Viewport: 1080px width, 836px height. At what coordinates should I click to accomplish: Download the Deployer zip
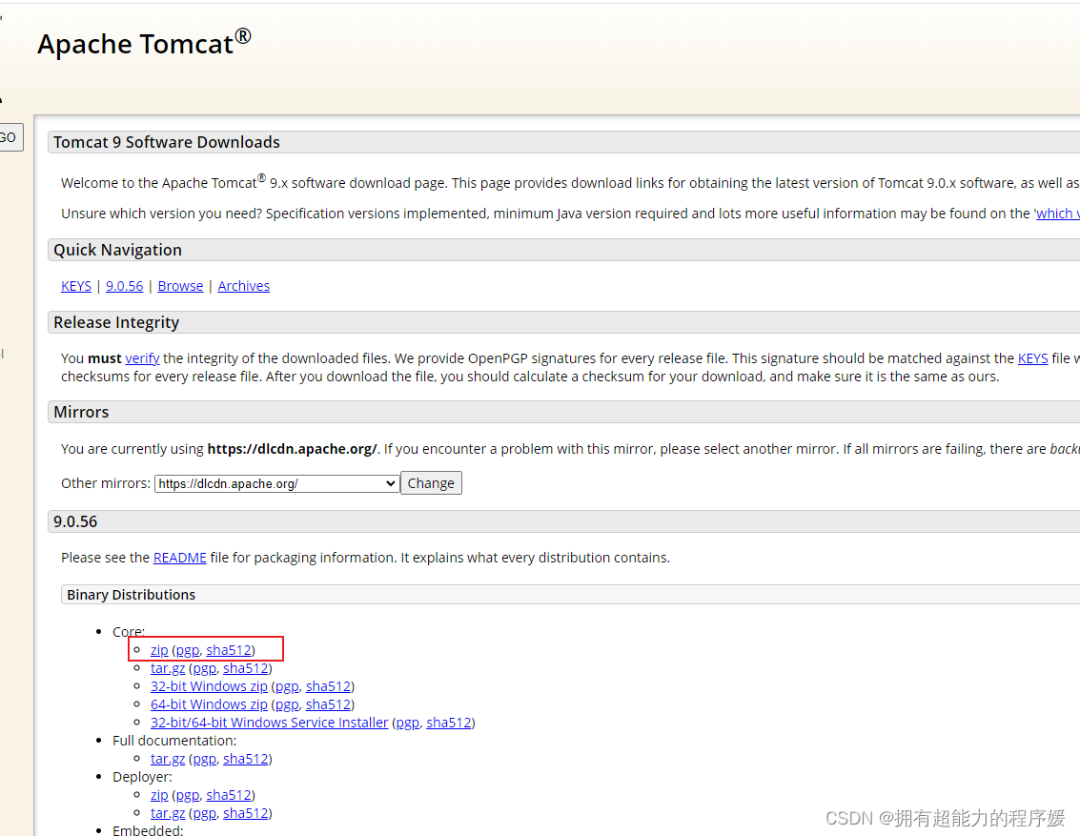pos(159,795)
